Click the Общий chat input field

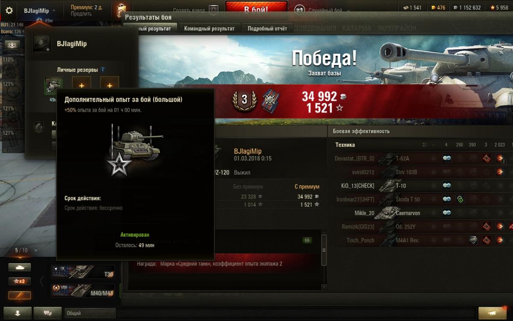[90, 313]
